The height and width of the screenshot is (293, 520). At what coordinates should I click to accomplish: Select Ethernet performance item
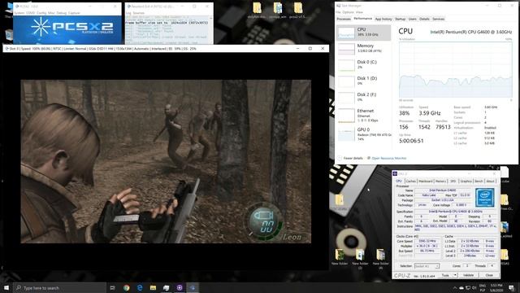tap(363, 116)
